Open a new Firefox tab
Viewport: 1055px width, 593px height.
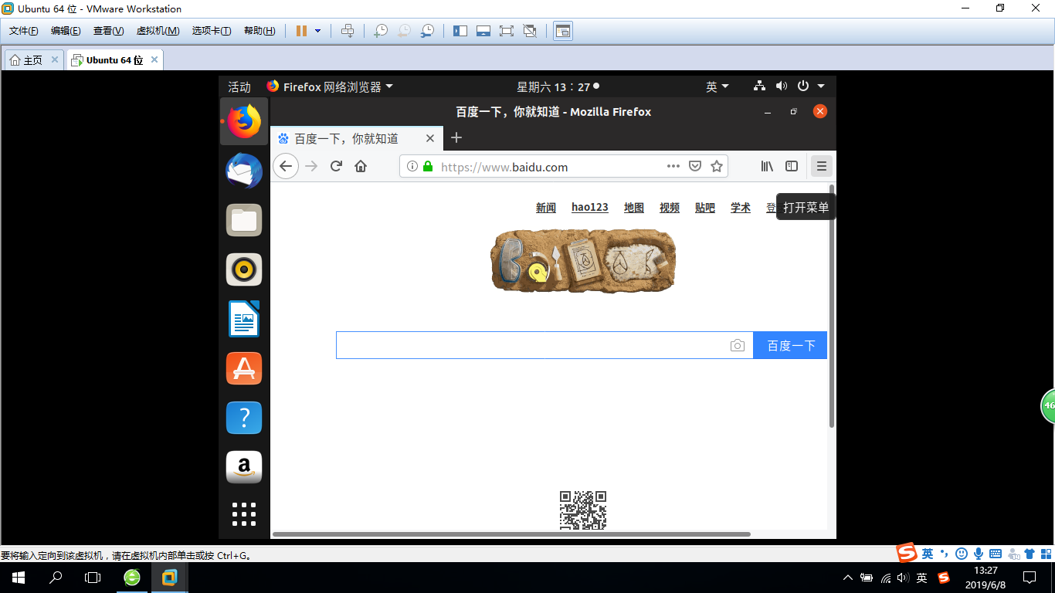point(456,137)
